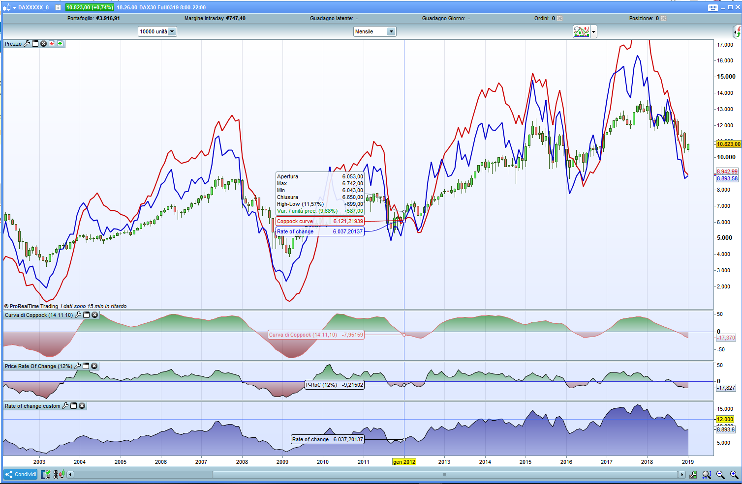This screenshot has width=742, height=484.
Task: Open the candlestick chart style icon
Action: coord(6,7)
